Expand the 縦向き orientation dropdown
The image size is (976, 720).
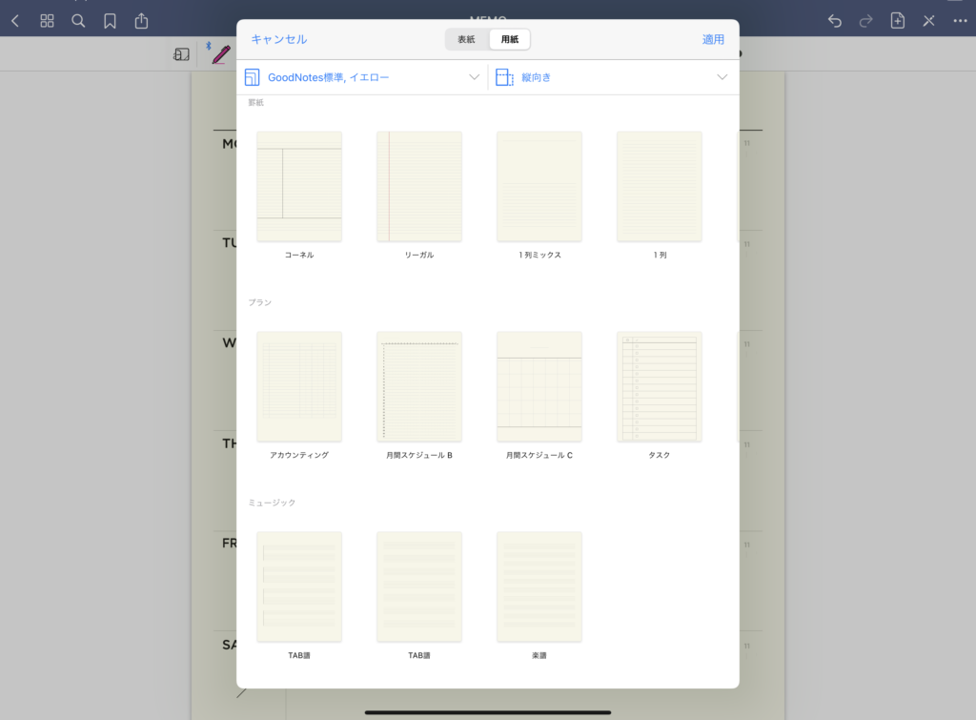pos(612,77)
